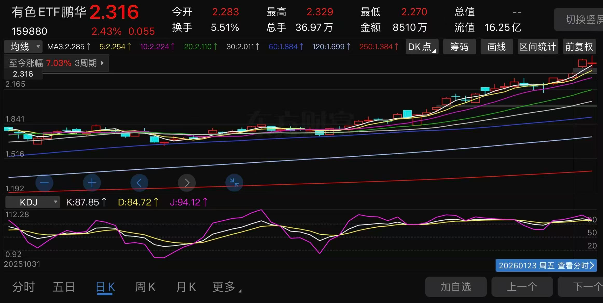Open 区间统计 interval statistics tool
This screenshot has width=603, height=303.
point(538,47)
